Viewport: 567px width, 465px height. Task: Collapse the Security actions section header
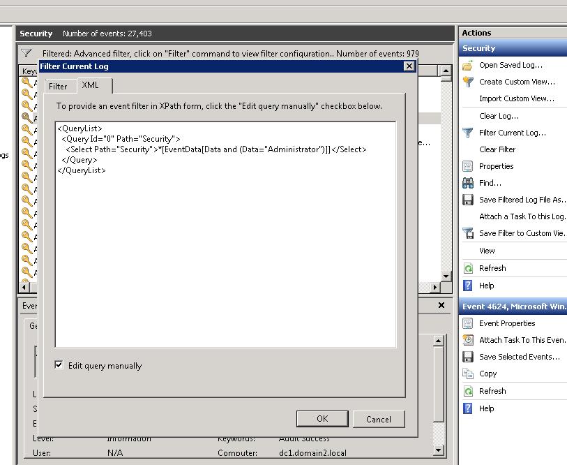tap(513, 48)
